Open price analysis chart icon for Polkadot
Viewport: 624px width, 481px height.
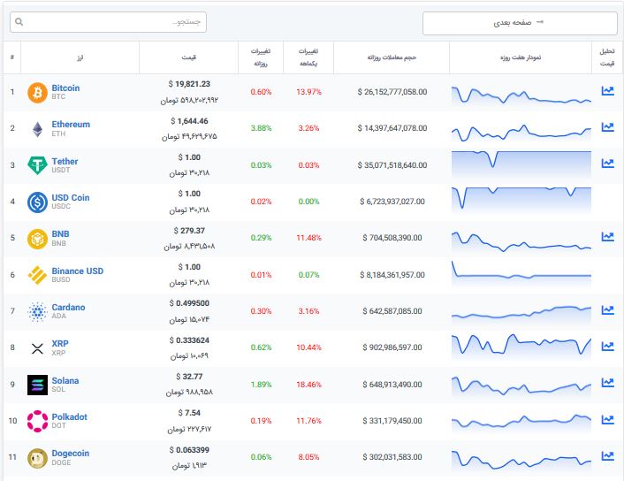click(x=607, y=419)
